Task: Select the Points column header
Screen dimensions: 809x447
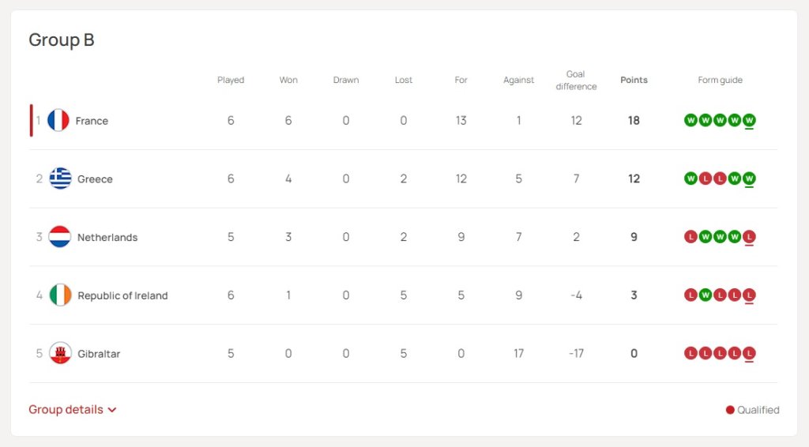Action: point(634,80)
